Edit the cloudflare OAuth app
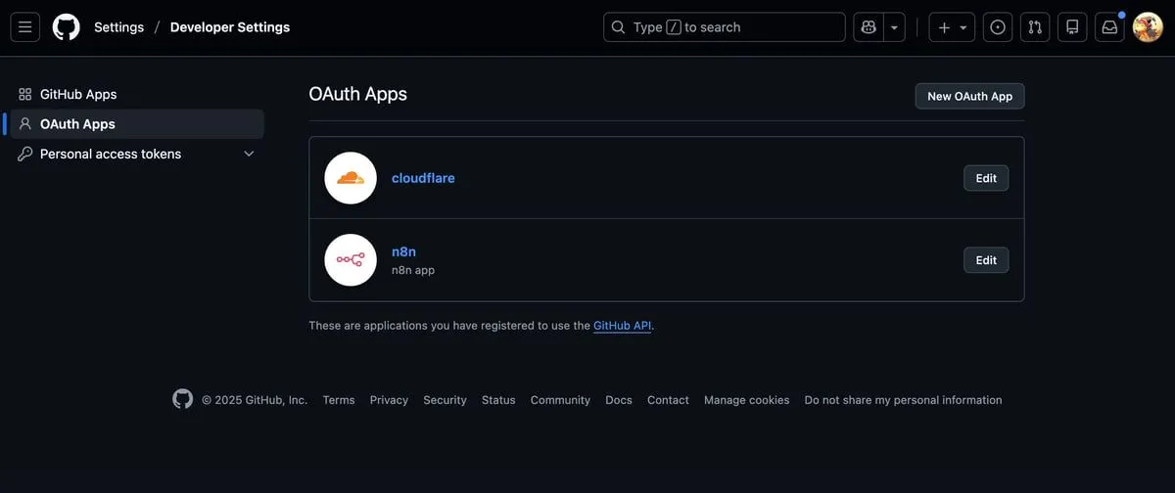Image resolution: width=1175 pixels, height=493 pixels. pyautogui.click(x=986, y=178)
